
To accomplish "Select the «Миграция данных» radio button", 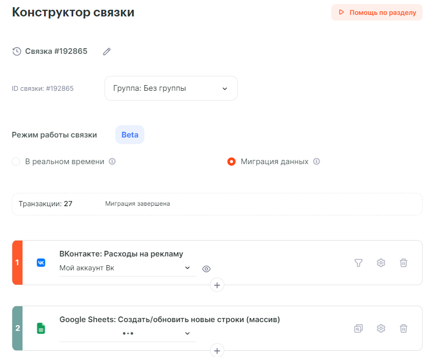I will (231, 162).
